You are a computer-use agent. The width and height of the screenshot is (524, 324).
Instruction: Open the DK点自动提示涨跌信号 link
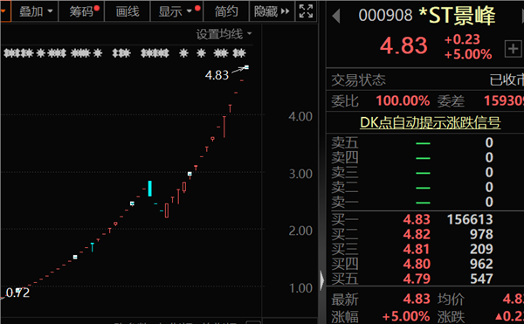point(431,122)
